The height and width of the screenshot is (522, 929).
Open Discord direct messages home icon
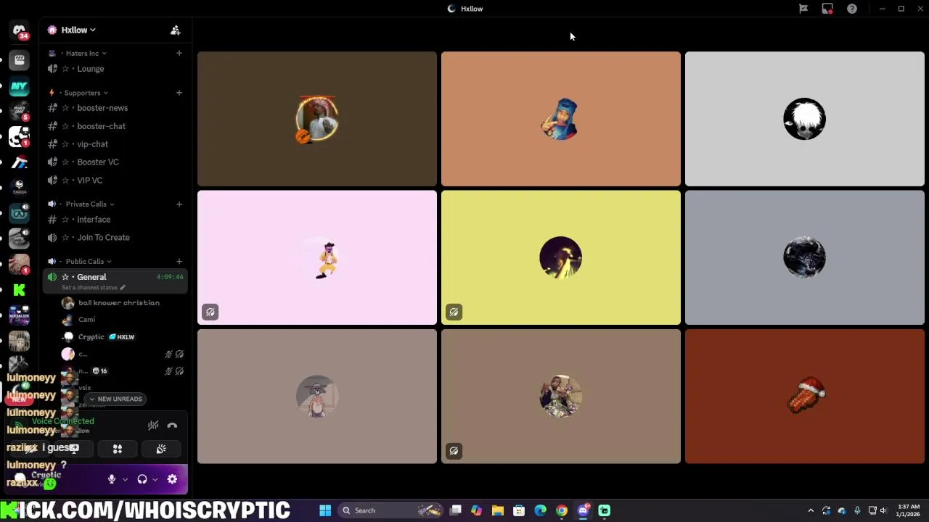pos(19,31)
